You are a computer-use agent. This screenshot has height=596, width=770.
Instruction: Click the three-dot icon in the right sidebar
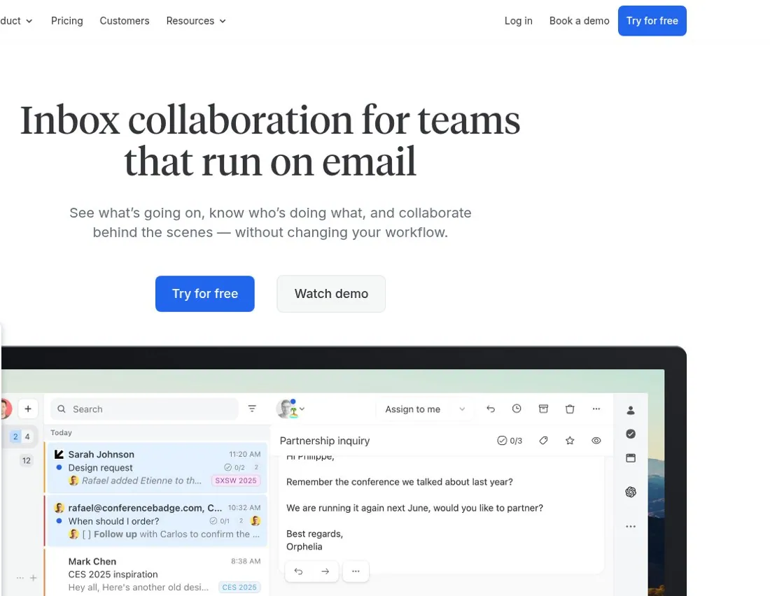click(631, 526)
